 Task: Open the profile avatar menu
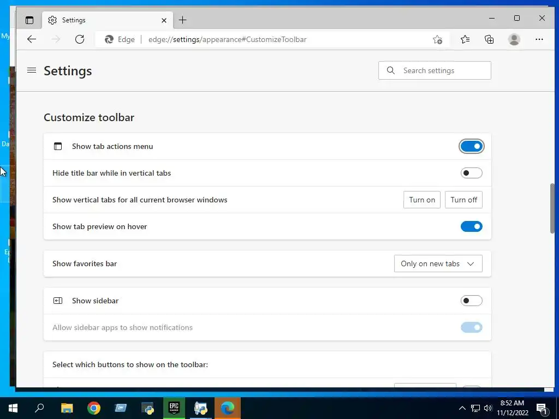coord(514,39)
